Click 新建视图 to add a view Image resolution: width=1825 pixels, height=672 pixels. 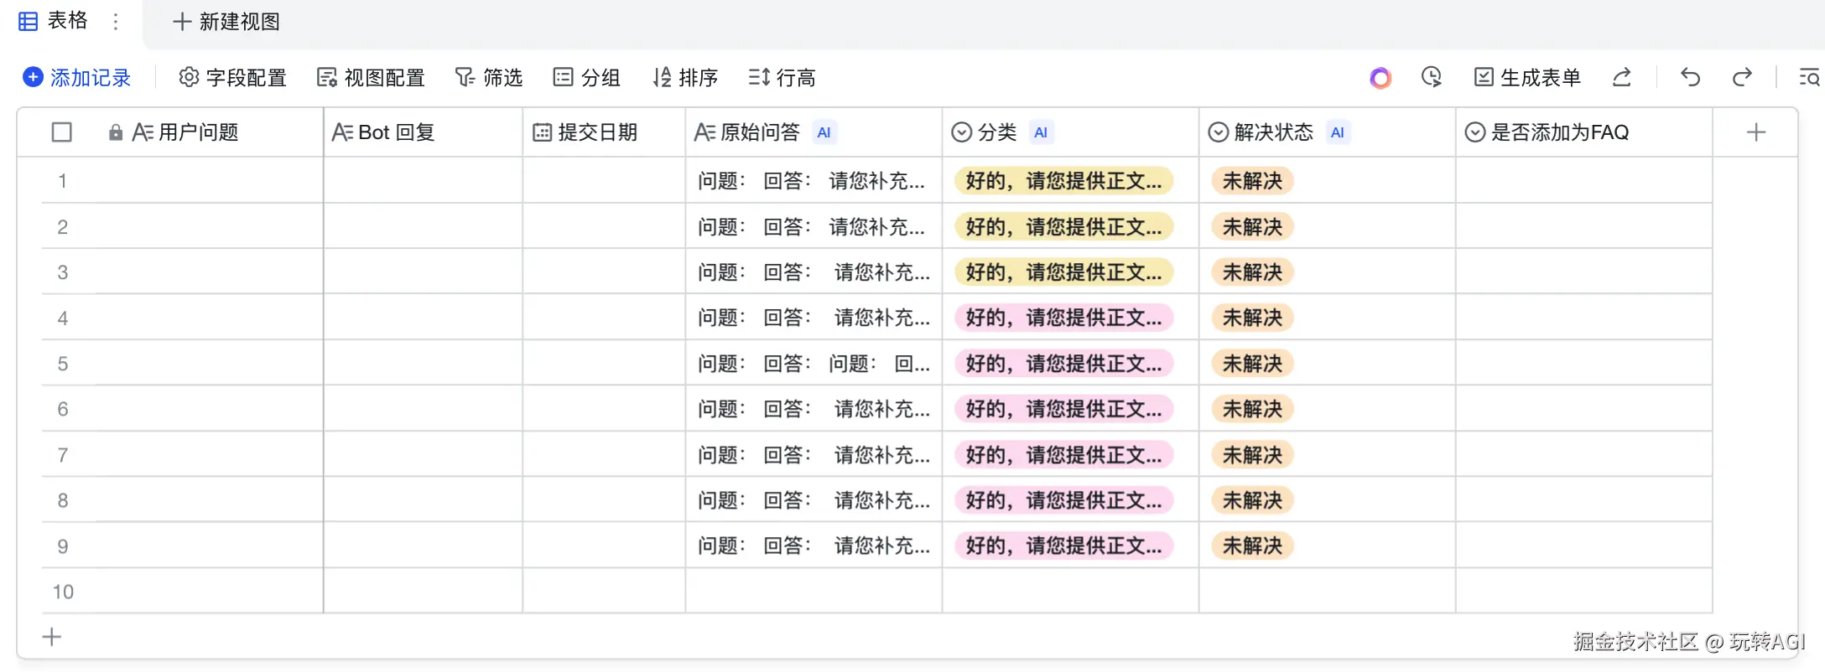coord(226,22)
